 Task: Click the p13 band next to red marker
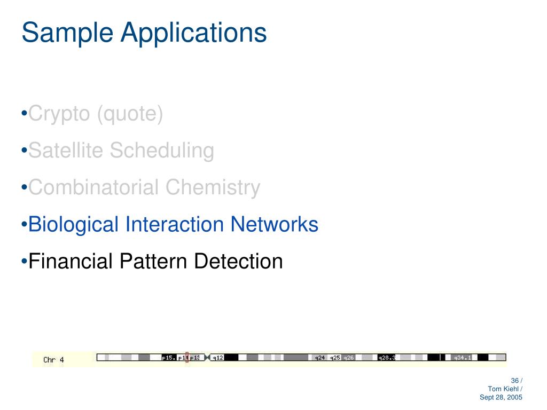pos(196,358)
